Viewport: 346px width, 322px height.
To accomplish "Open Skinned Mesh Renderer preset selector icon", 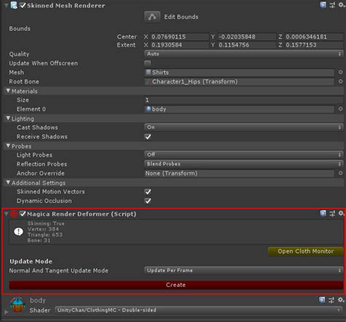I will click(332, 5).
